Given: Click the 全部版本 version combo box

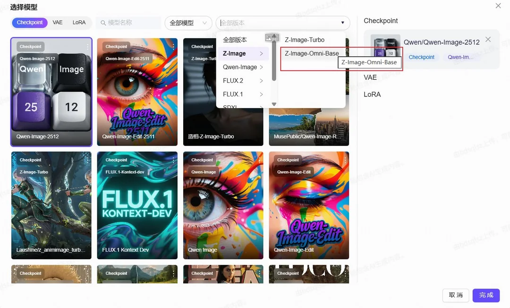Looking at the screenshot, I should pos(283,23).
